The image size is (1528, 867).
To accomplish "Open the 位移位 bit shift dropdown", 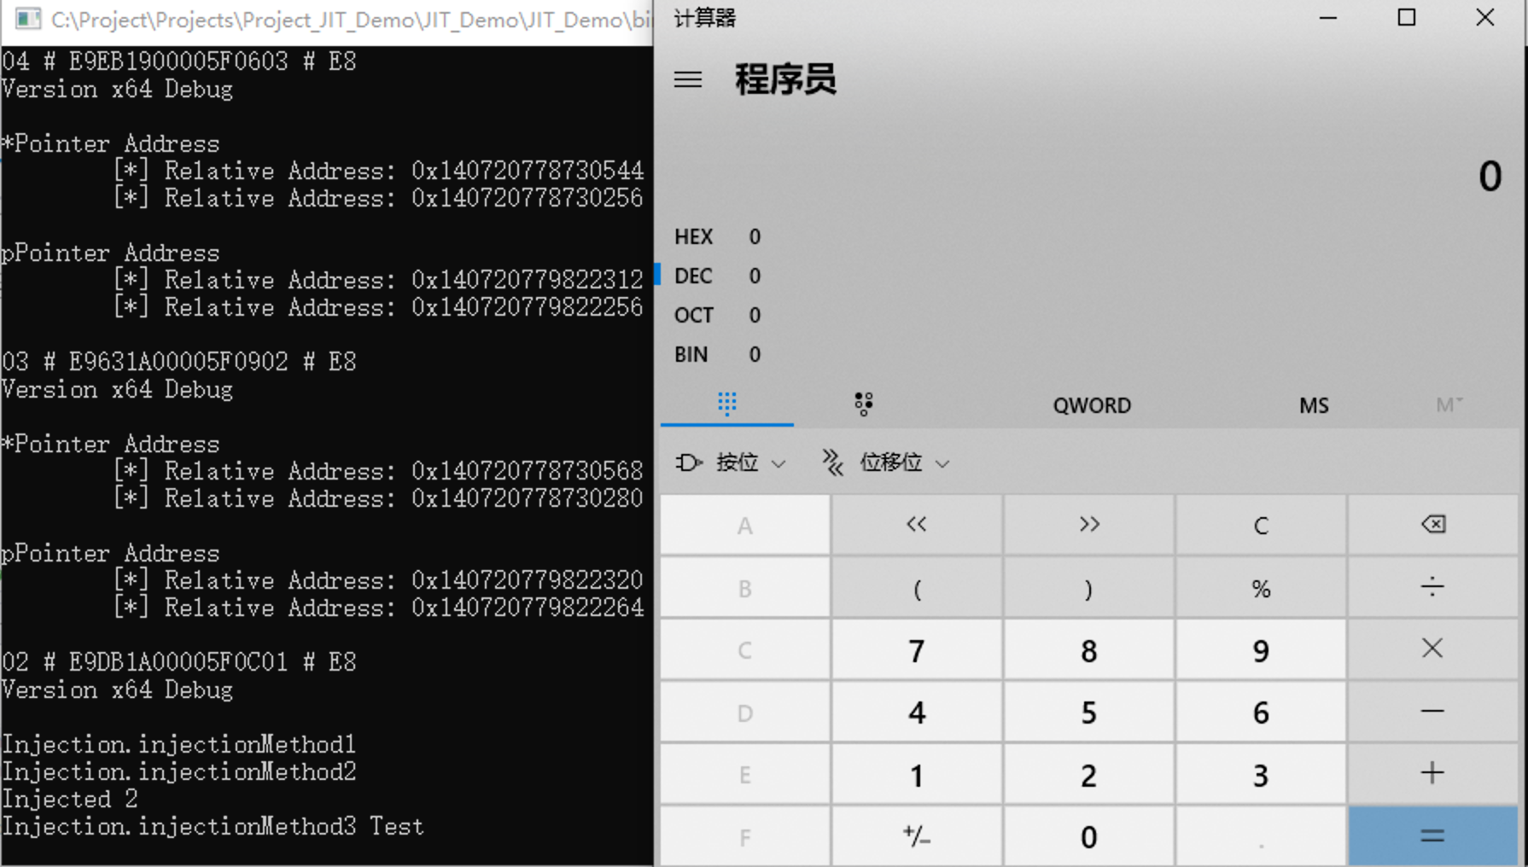I will click(x=885, y=463).
